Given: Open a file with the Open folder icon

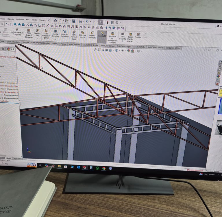Looking at the screenshot, I should pyautogui.click(x=67, y=21).
